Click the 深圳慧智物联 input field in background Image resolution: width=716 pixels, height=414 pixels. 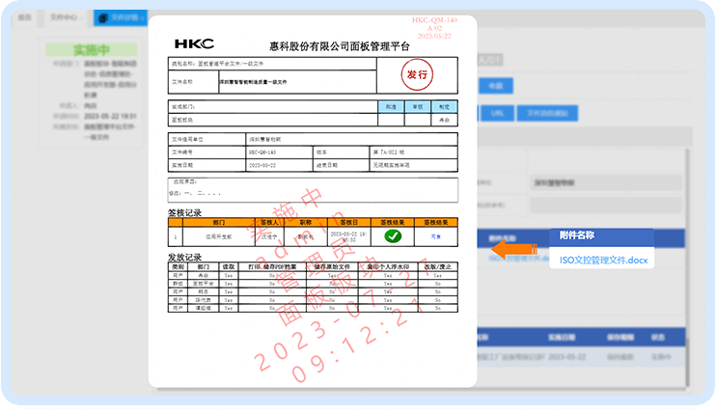tap(606, 182)
